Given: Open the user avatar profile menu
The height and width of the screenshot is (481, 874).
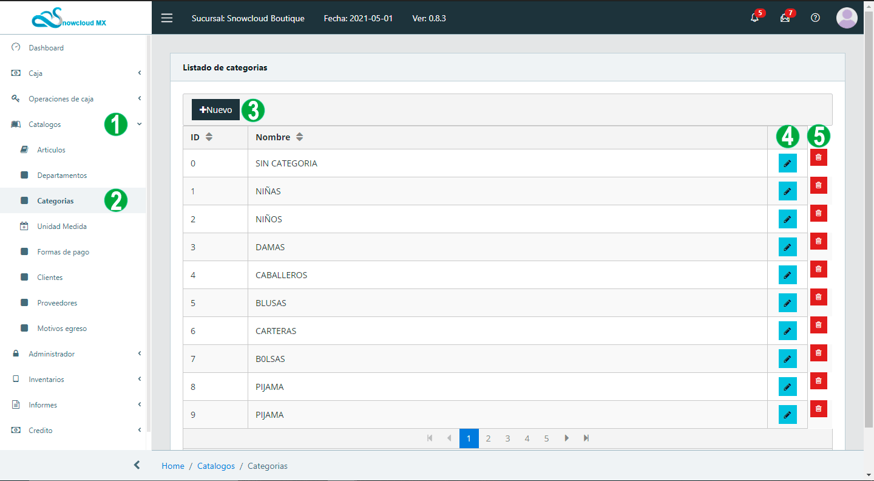Looking at the screenshot, I should 847,18.
